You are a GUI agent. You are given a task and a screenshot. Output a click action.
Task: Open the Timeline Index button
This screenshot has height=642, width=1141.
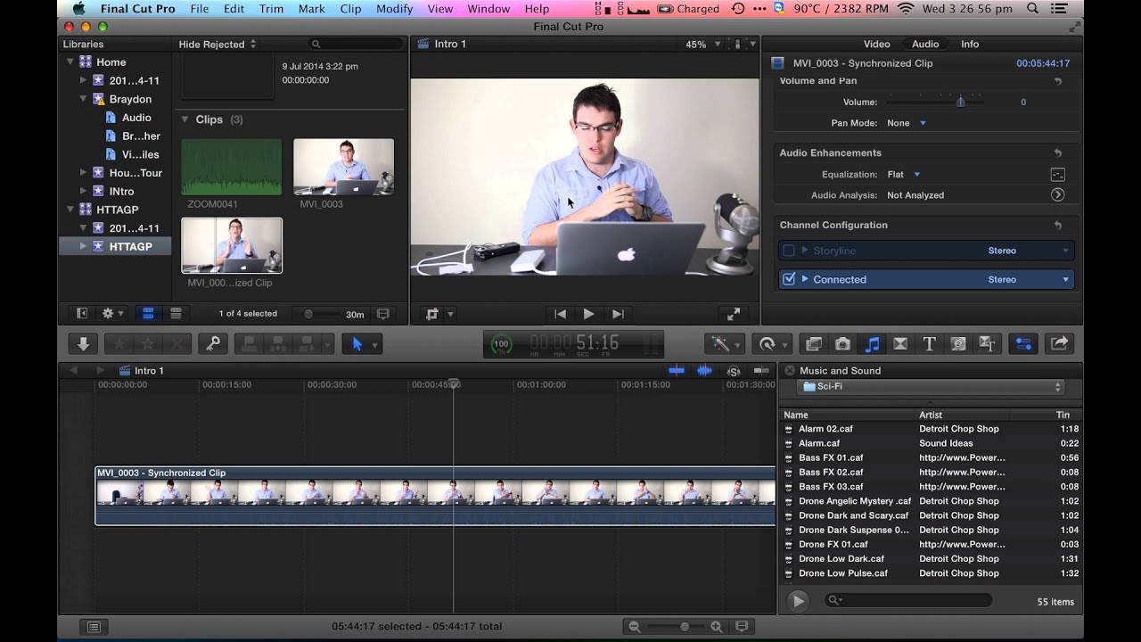tap(94, 627)
